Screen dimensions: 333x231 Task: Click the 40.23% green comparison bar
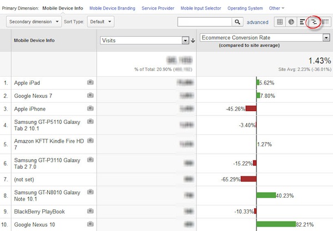(266, 195)
